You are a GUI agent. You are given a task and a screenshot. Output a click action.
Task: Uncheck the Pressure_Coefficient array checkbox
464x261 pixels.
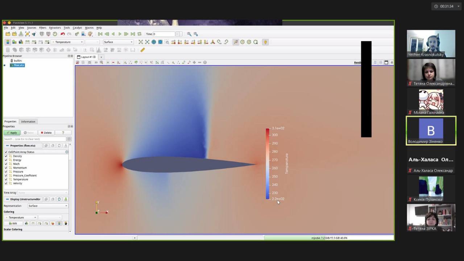(x=6, y=175)
